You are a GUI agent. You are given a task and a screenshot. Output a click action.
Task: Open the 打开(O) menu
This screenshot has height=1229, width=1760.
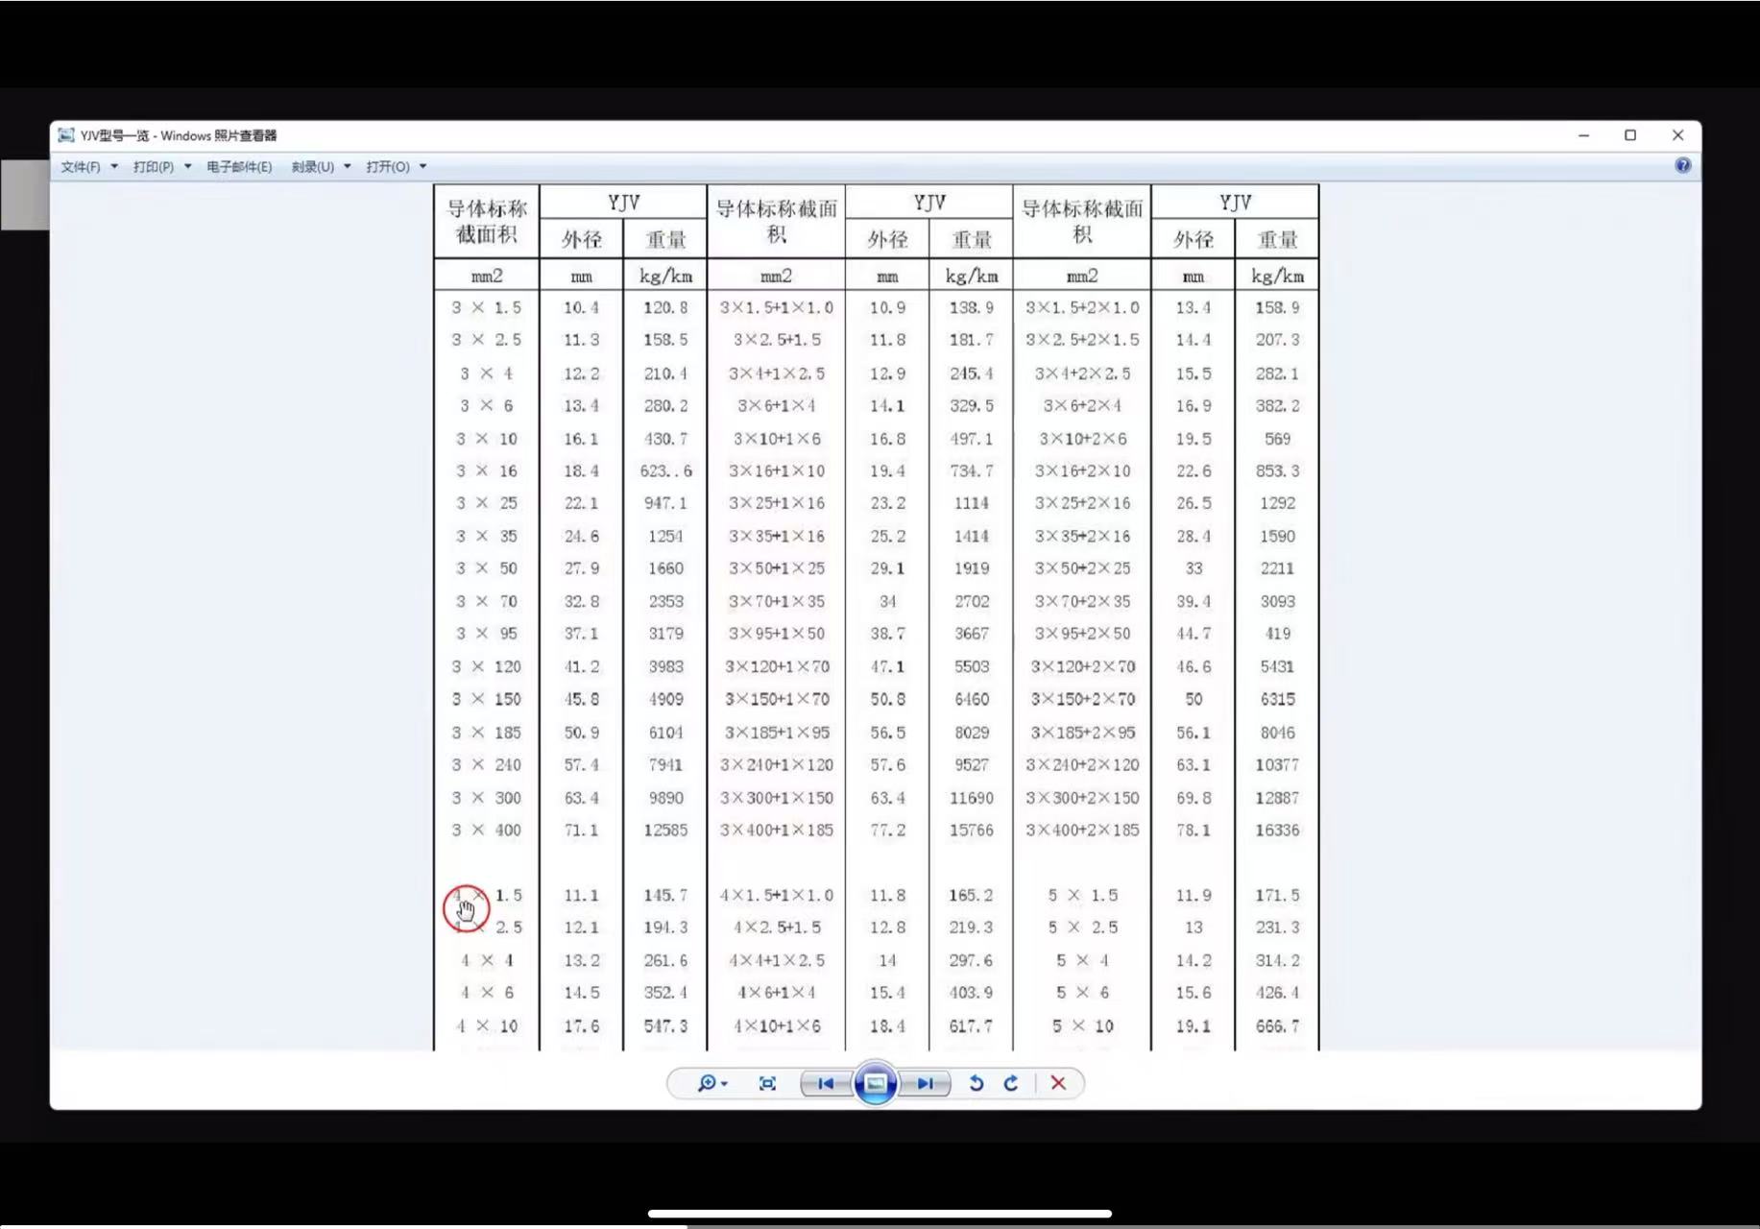(388, 166)
